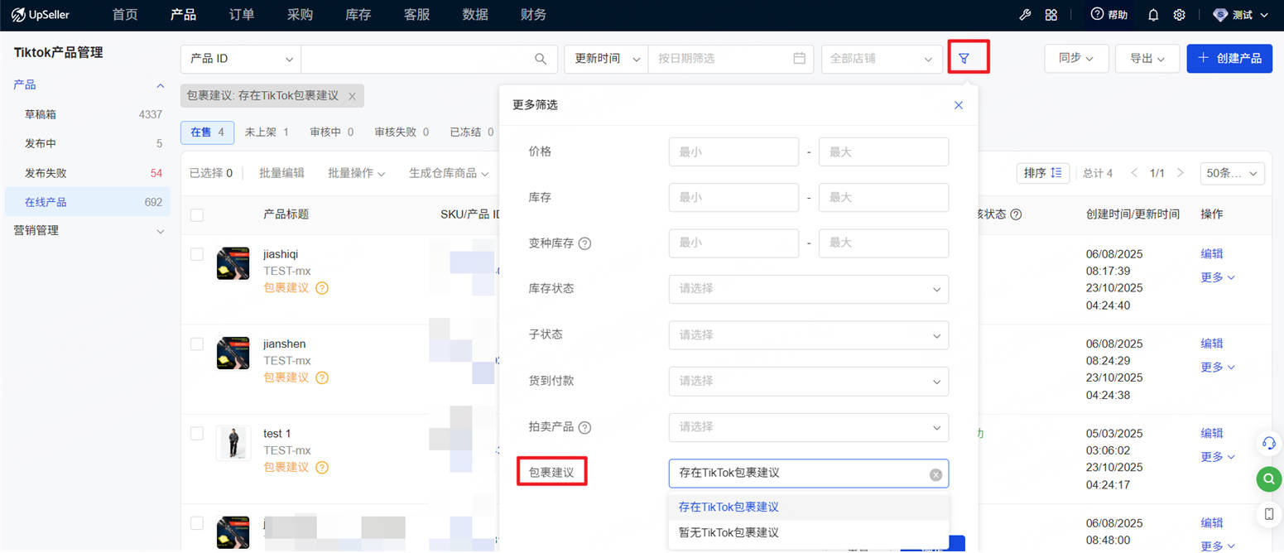Open the settings gear icon
The height and width of the screenshot is (553, 1284).
[x=1180, y=15]
